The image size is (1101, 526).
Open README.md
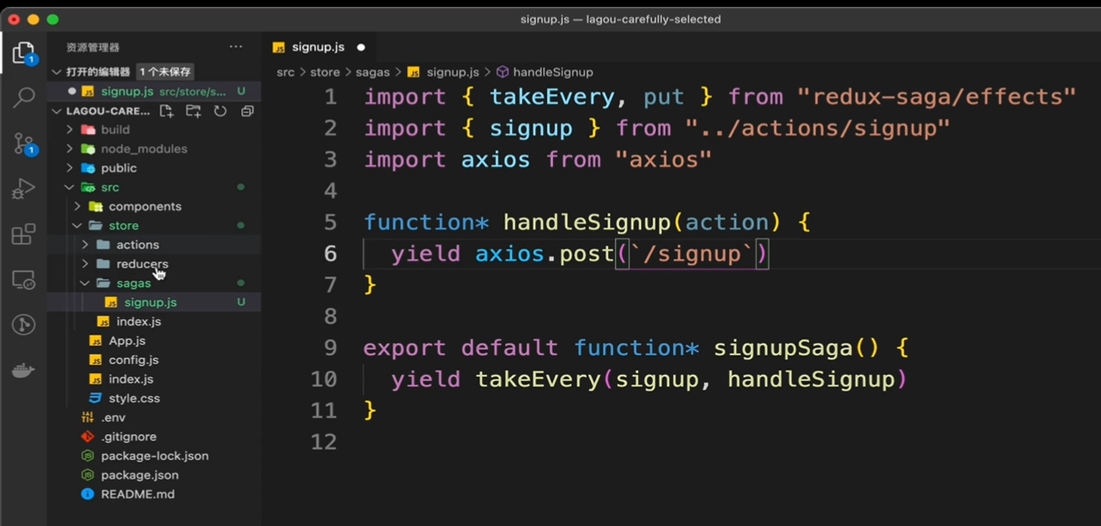[x=154, y=494]
